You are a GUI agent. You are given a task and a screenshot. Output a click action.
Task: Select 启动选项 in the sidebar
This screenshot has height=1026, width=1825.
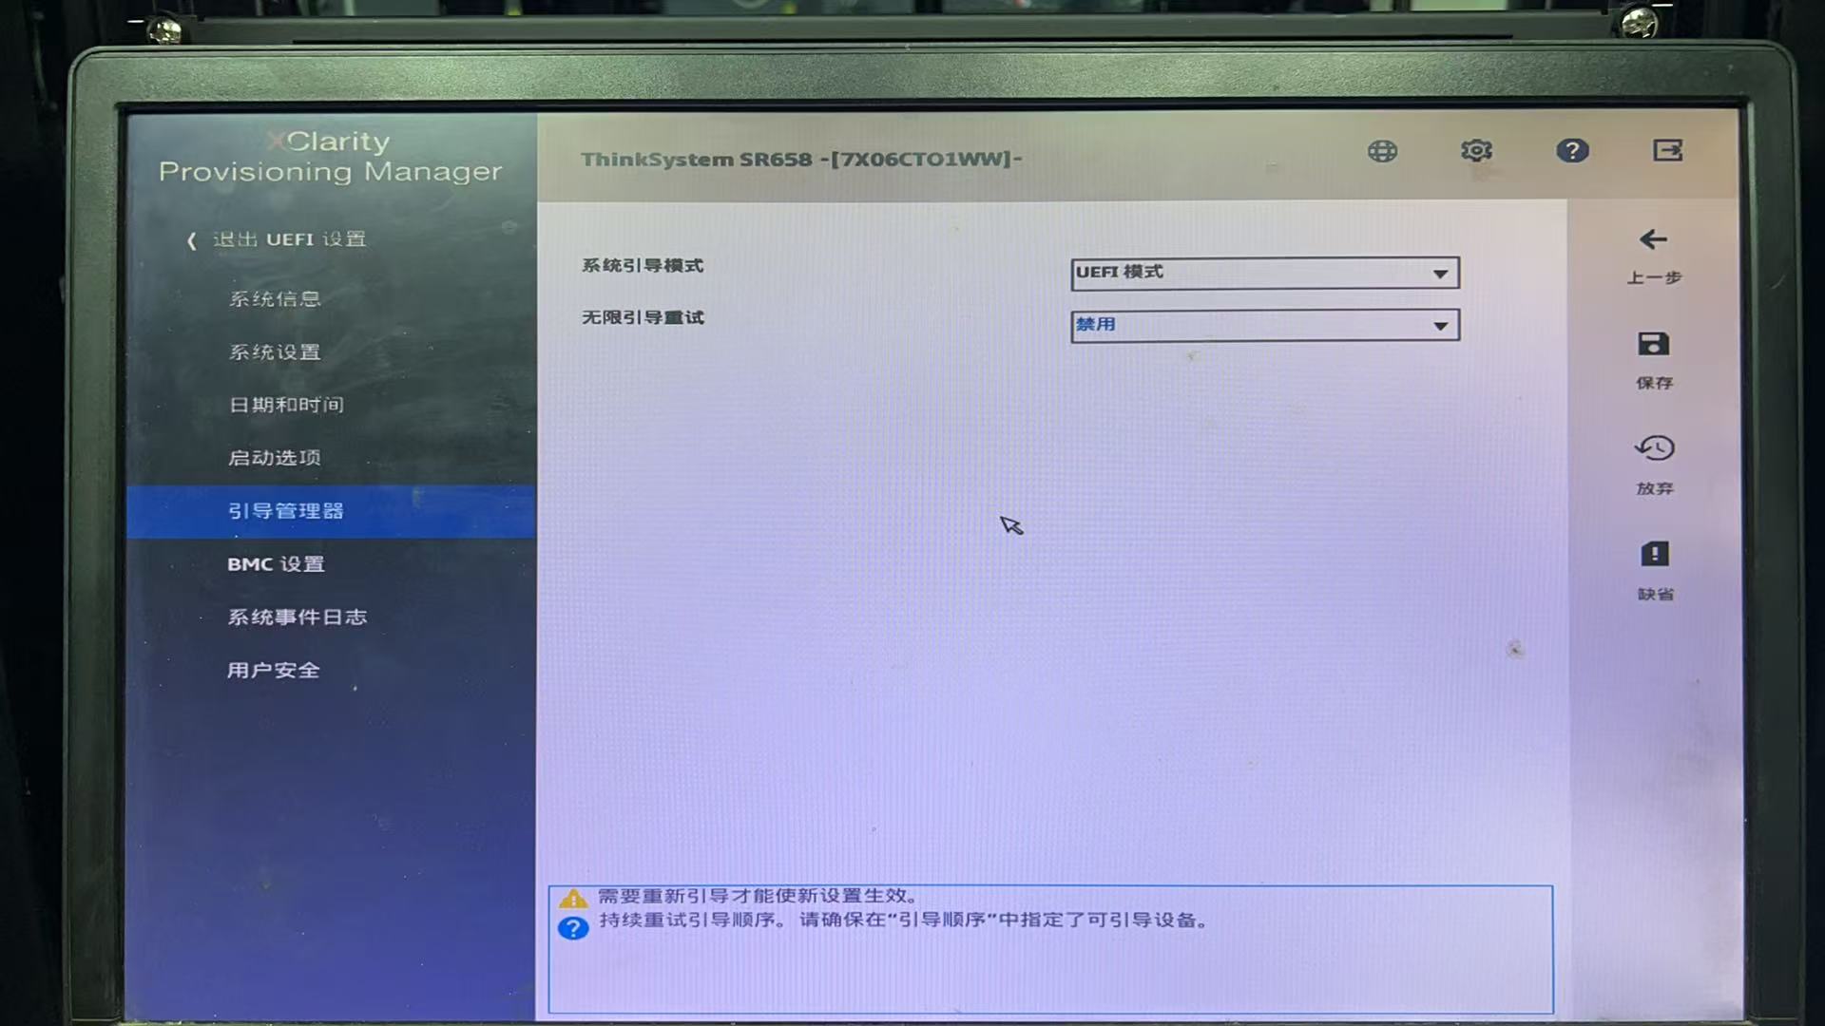pos(275,458)
